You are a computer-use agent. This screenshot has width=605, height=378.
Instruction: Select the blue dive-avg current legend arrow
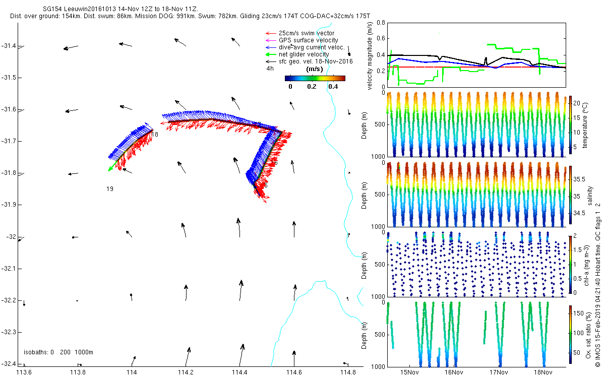coord(270,47)
